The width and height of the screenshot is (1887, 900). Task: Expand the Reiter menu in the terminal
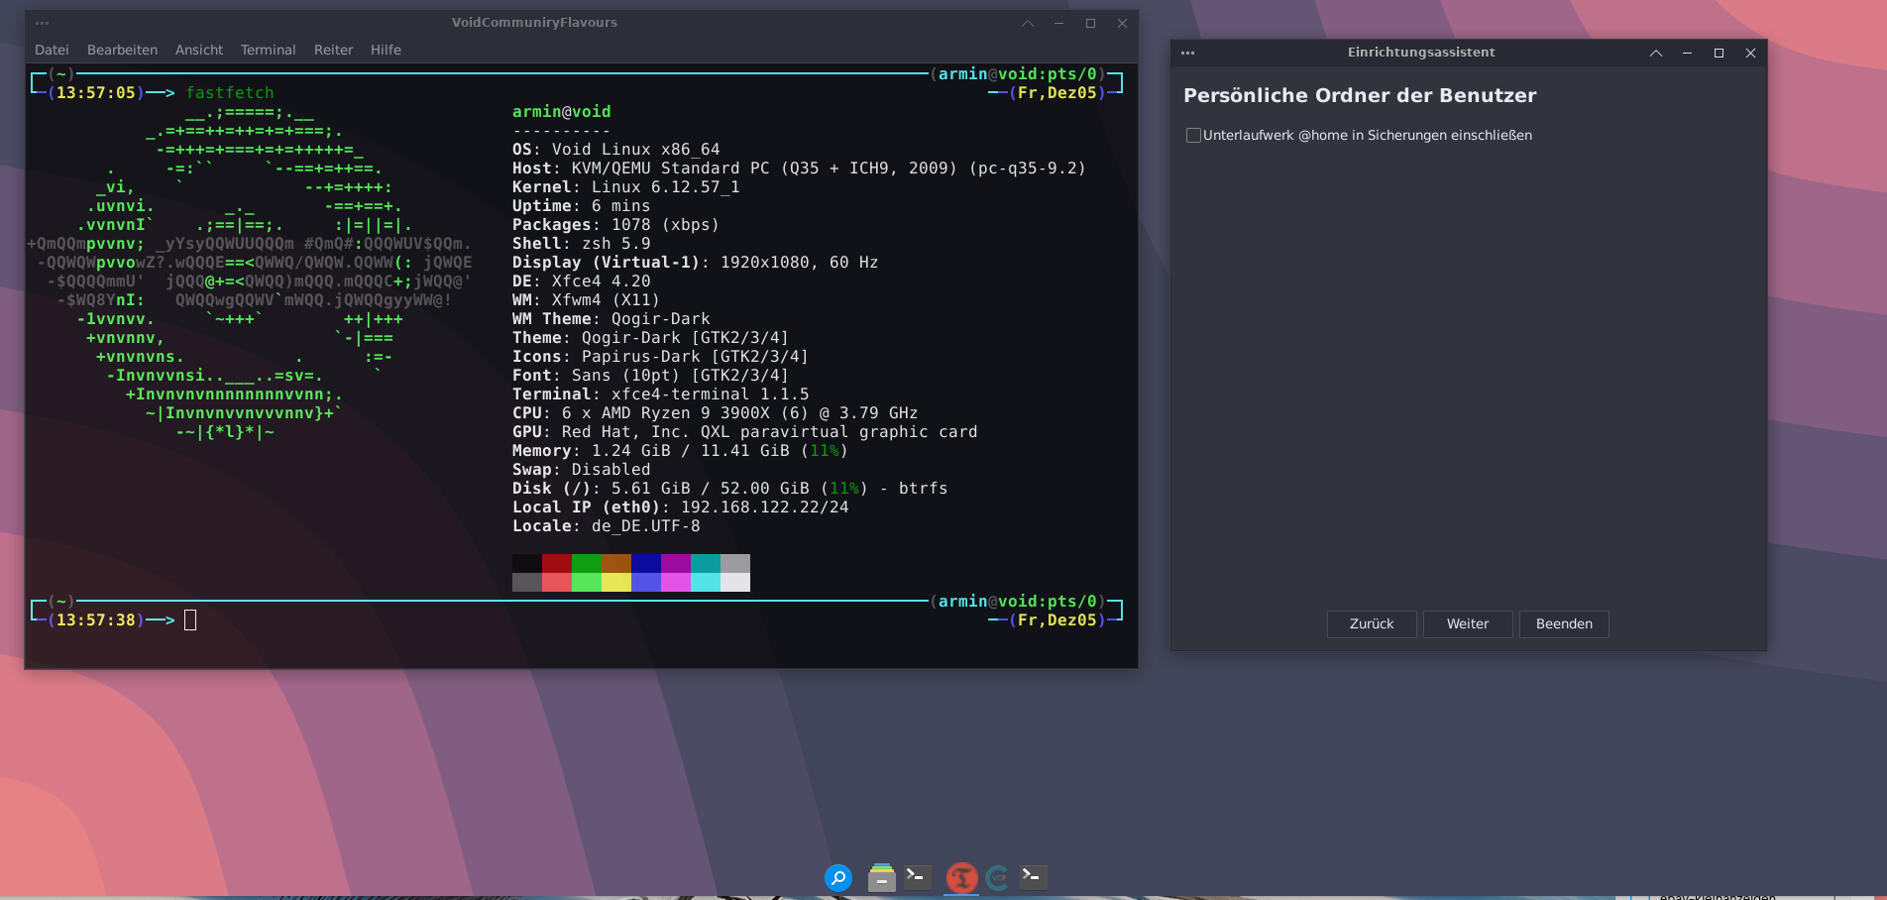(333, 50)
